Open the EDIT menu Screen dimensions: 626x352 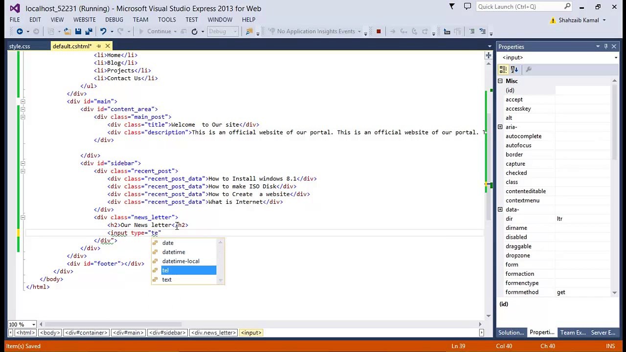[35, 20]
